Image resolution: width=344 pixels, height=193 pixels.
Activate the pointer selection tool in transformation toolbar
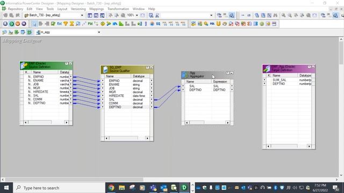pyautogui.click(x=34, y=24)
